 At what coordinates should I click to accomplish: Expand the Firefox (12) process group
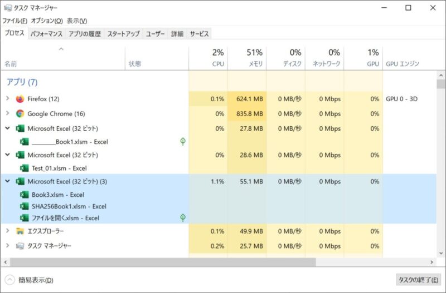8,98
